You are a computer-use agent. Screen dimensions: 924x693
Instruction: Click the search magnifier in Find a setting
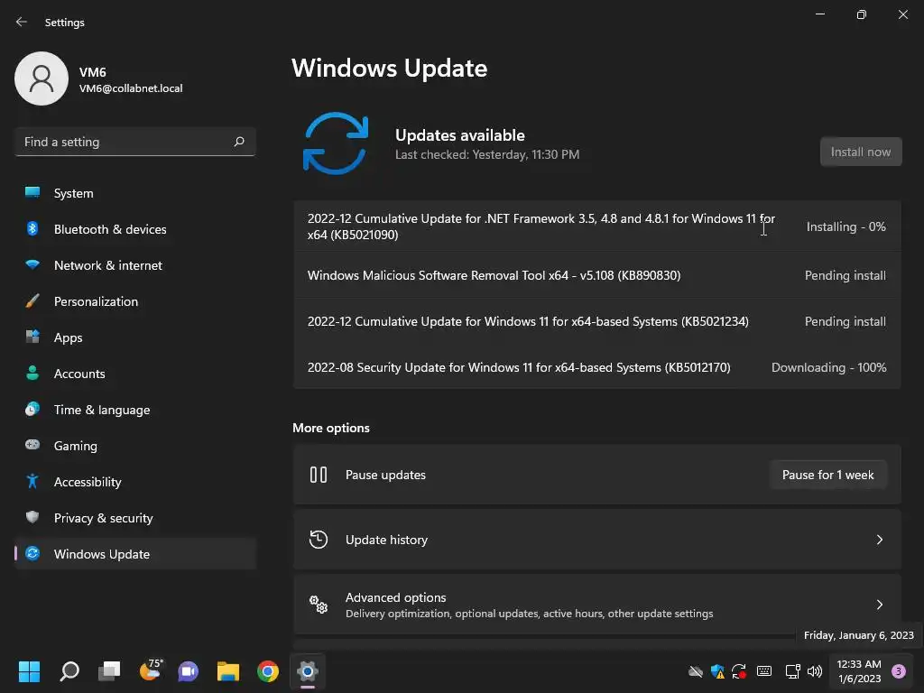238,142
